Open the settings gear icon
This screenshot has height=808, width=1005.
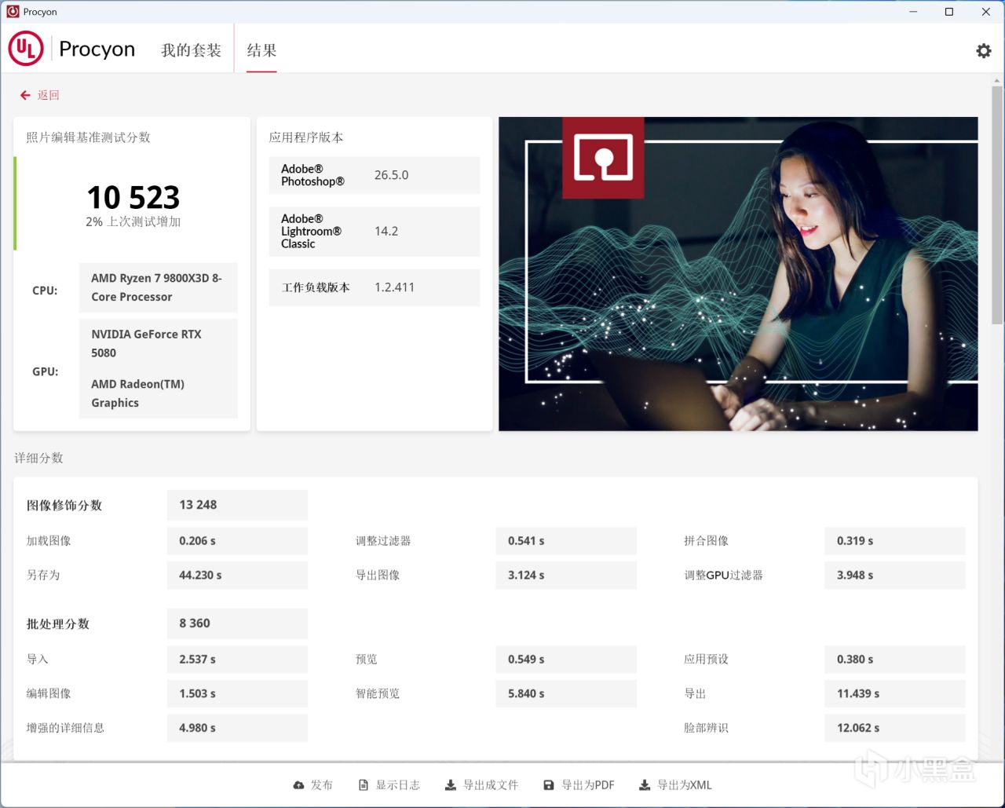point(983,51)
